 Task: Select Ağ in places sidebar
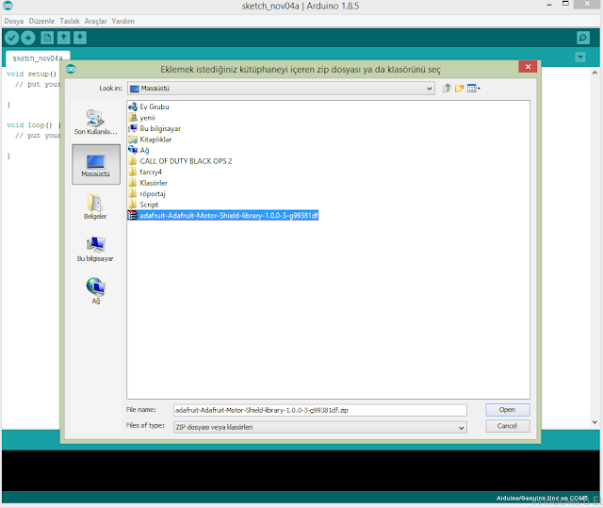pos(96,291)
